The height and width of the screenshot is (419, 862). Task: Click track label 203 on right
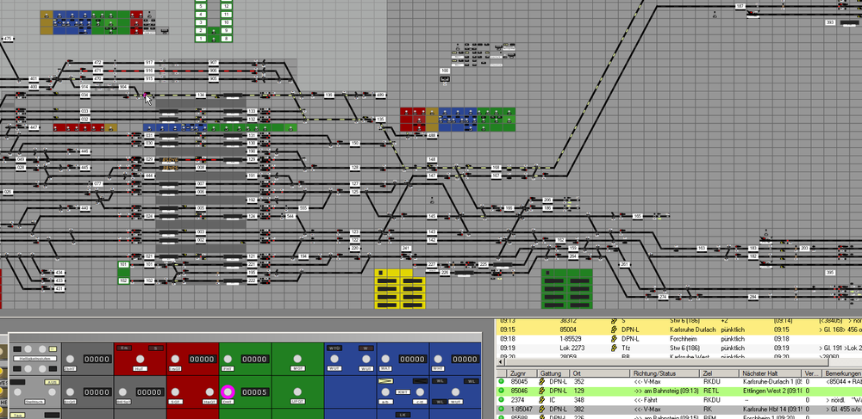click(x=804, y=249)
